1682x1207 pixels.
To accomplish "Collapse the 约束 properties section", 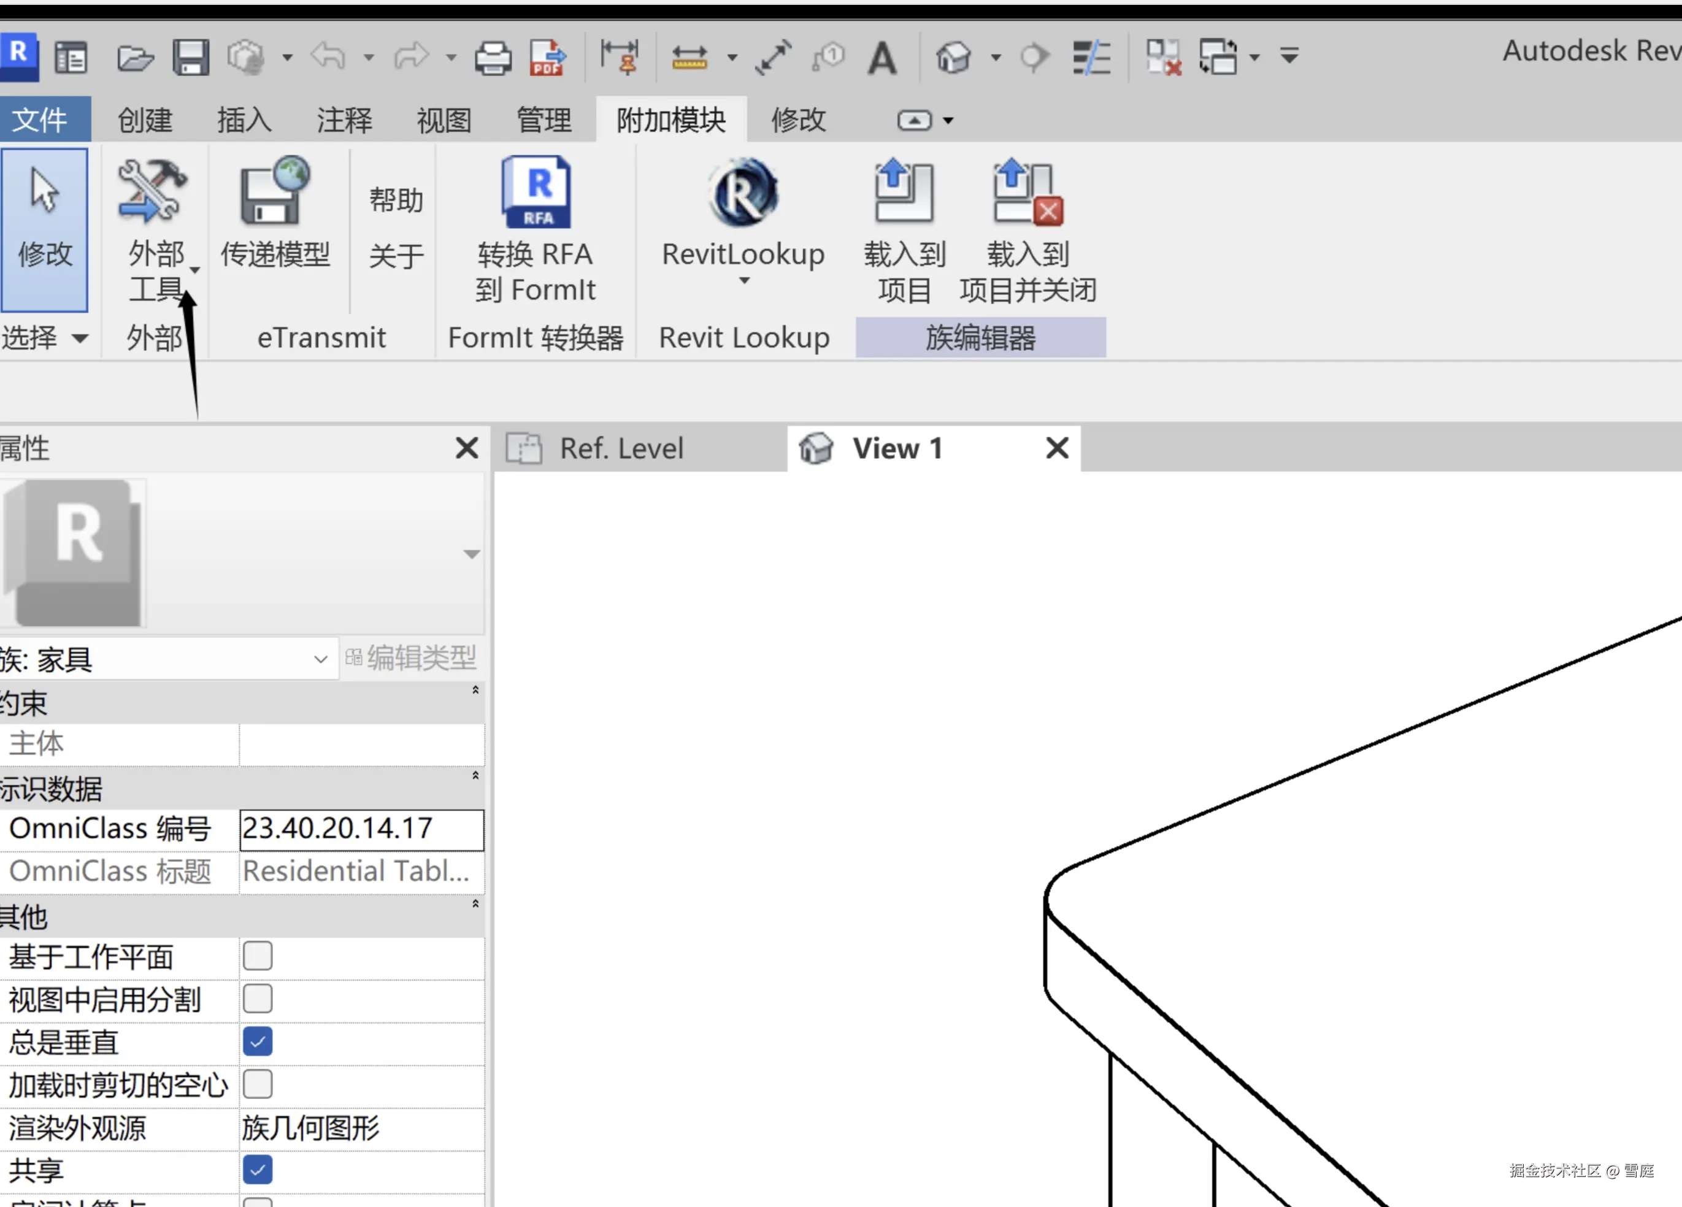I will tap(475, 690).
